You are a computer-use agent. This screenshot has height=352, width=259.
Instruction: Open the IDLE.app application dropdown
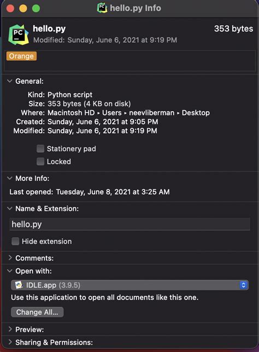point(129,285)
